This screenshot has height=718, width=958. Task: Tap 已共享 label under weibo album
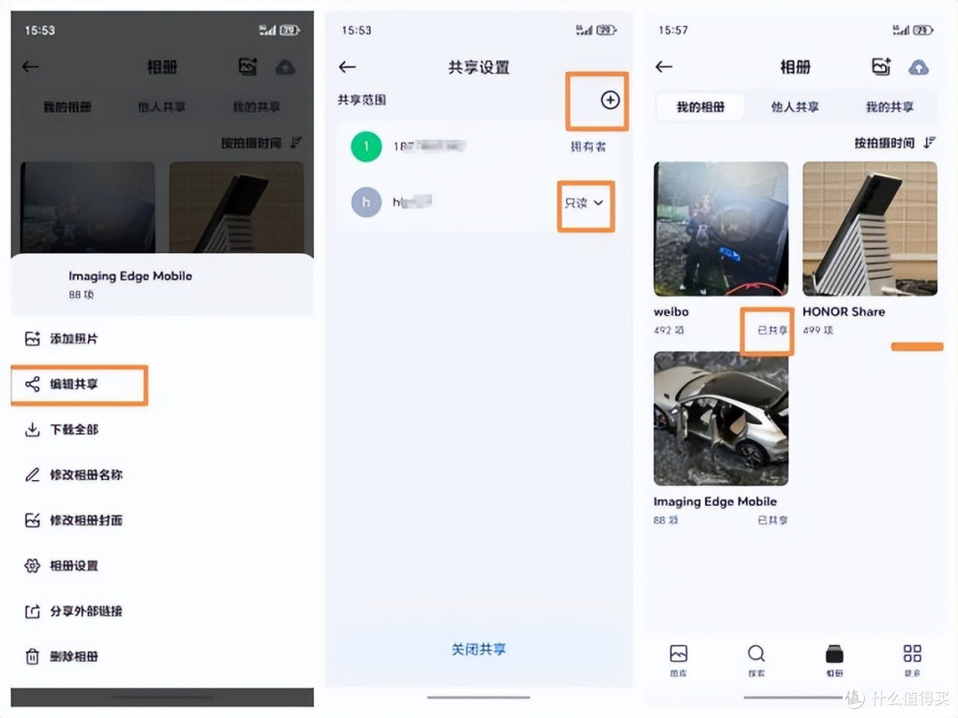click(x=773, y=330)
